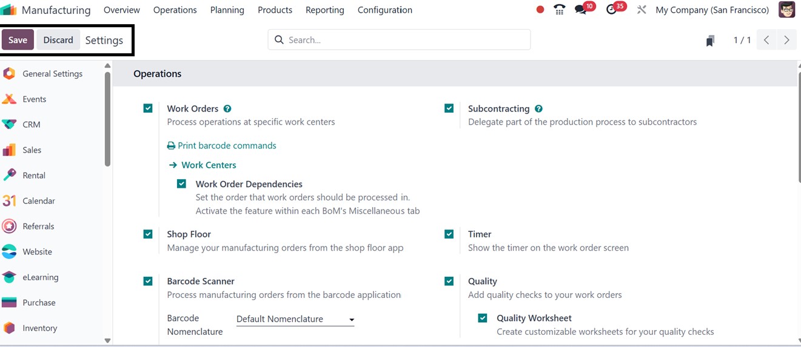Open the Planning menu
Screen dimensions: 801x347
pos(227,10)
